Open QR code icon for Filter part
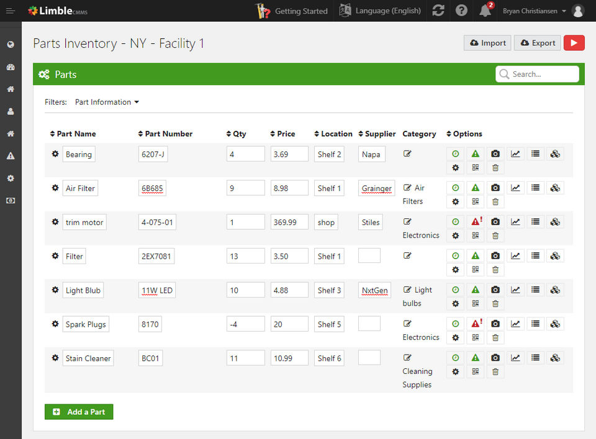This screenshot has height=439, width=596. [x=475, y=270]
